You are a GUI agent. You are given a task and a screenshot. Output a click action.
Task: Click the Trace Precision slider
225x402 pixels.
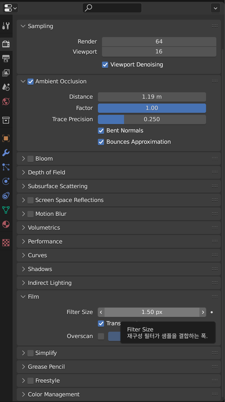tap(152, 119)
